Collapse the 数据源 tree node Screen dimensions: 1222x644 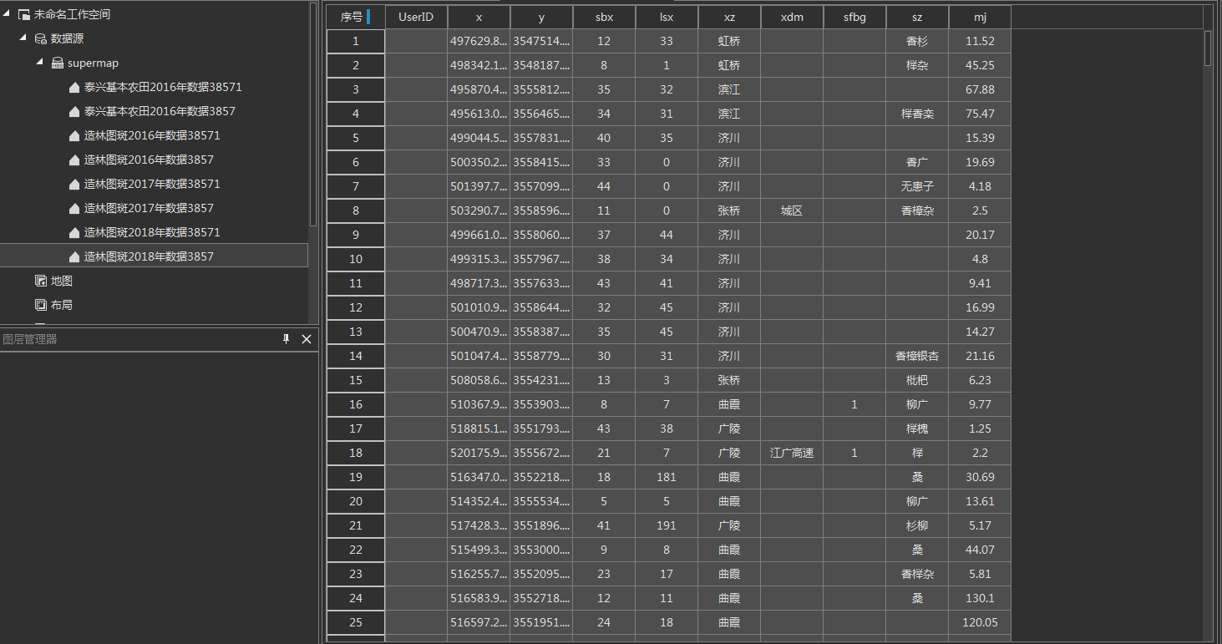(x=23, y=38)
